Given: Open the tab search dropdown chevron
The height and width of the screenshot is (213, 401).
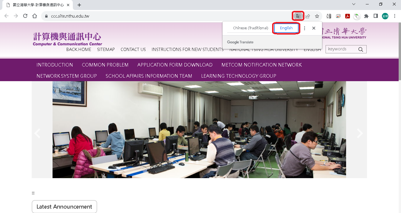Looking at the screenshot, I should 354,4.
